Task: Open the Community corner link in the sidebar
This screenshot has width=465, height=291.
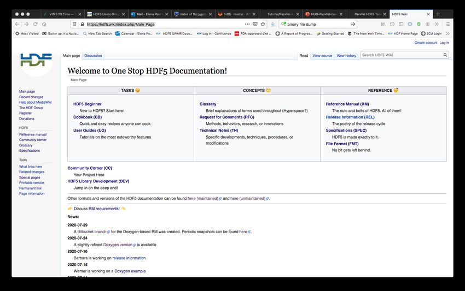Action: tap(33, 140)
